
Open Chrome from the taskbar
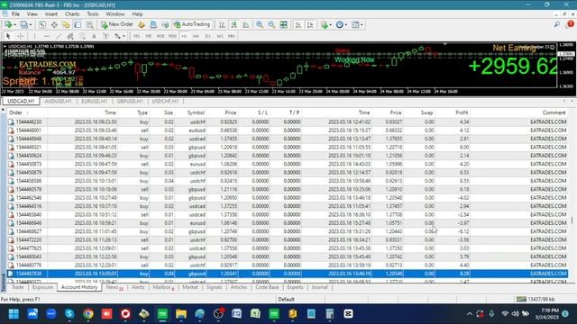pos(88,314)
